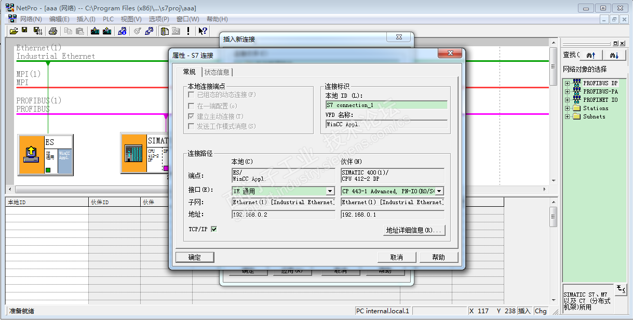Click the context help arrow icon
This screenshot has height=320, width=633.
tap(203, 31)
